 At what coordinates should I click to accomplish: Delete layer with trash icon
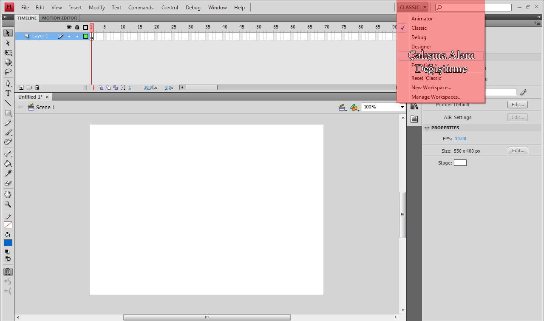tap(37, 88)
